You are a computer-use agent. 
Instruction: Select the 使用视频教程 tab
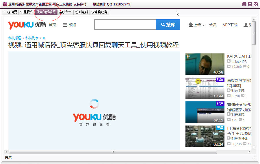tap(46, 12)
